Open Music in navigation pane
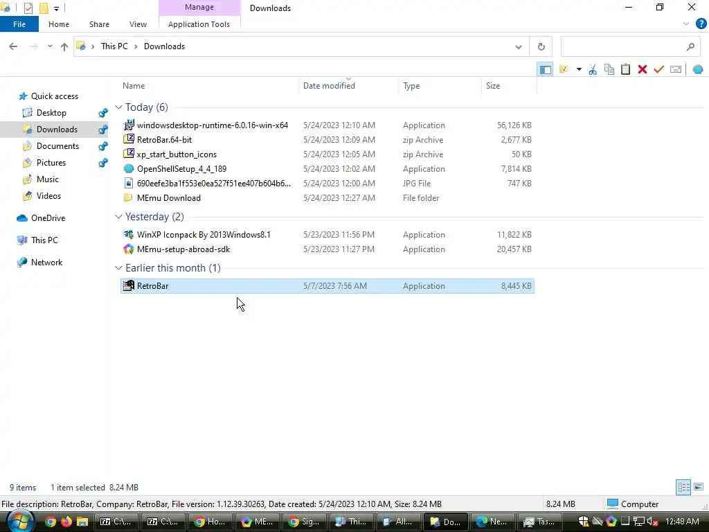This screenshot has height=532, width=709. 48,179
